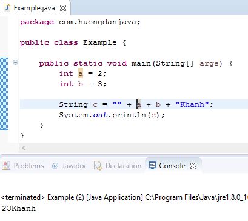Close the Example.java editor tab
The height and width of the screenshot is (221, 248).
63,8
